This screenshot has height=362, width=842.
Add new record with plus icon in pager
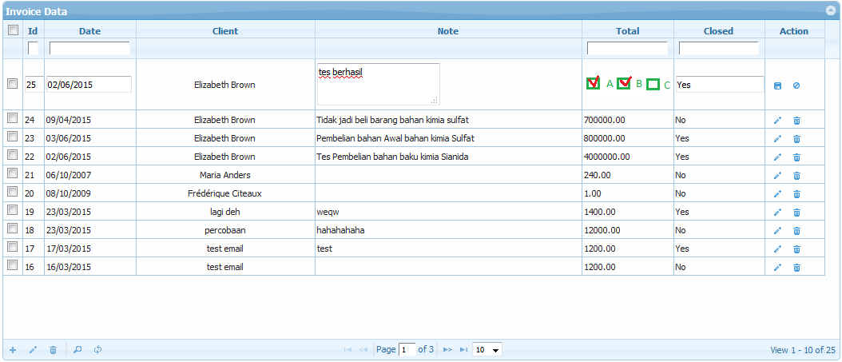point(13,350)
